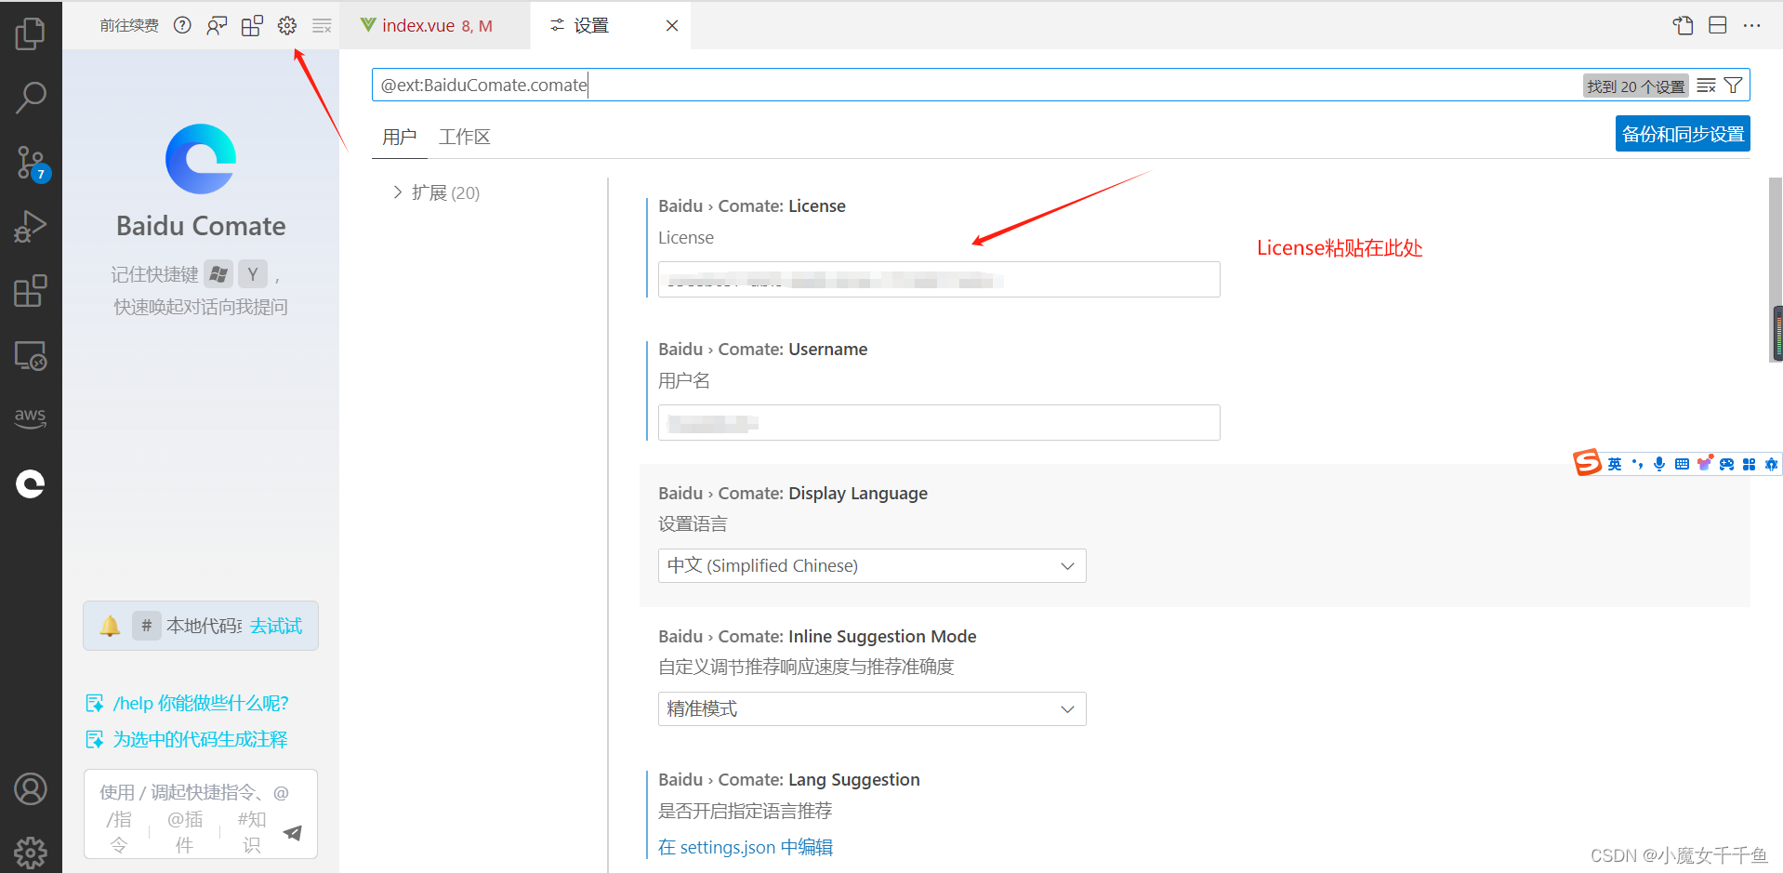The height and width of the screenshot is (873, 1783).
Task: Open Comate settings gear in panel header
Action: click(x=287, y=25)
